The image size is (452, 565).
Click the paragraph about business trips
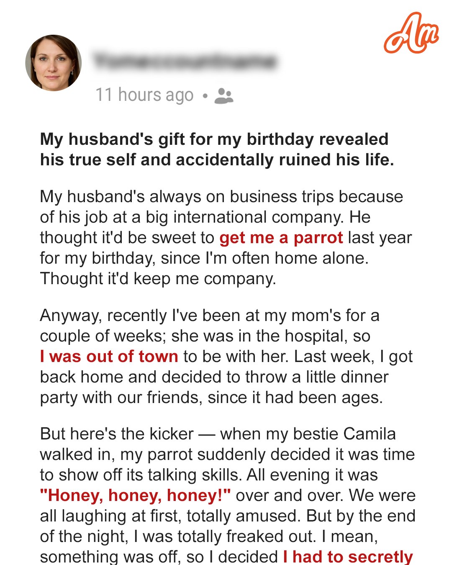coord(226,238)
